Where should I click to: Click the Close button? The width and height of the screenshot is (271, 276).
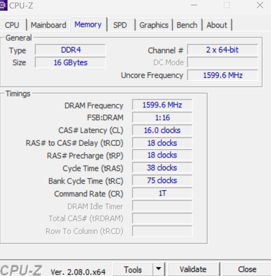click(x=247, y=269)
